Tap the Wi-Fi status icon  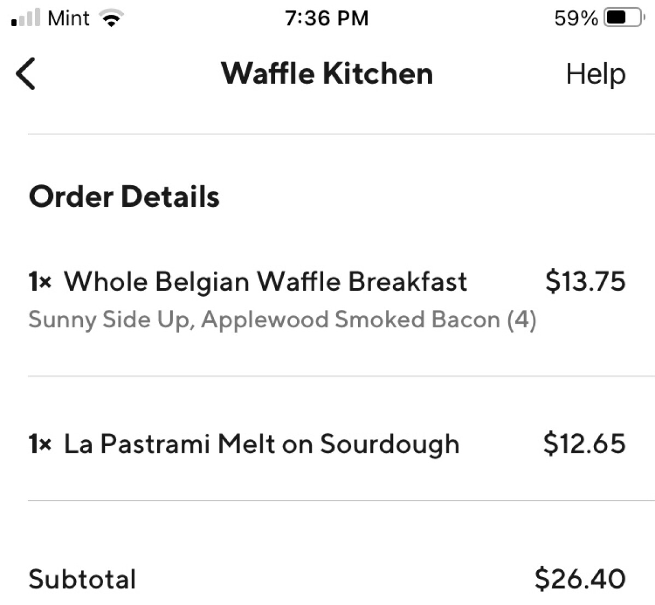111,19
